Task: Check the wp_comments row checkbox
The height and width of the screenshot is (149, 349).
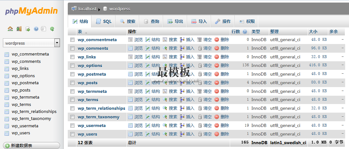Action: 72,48
